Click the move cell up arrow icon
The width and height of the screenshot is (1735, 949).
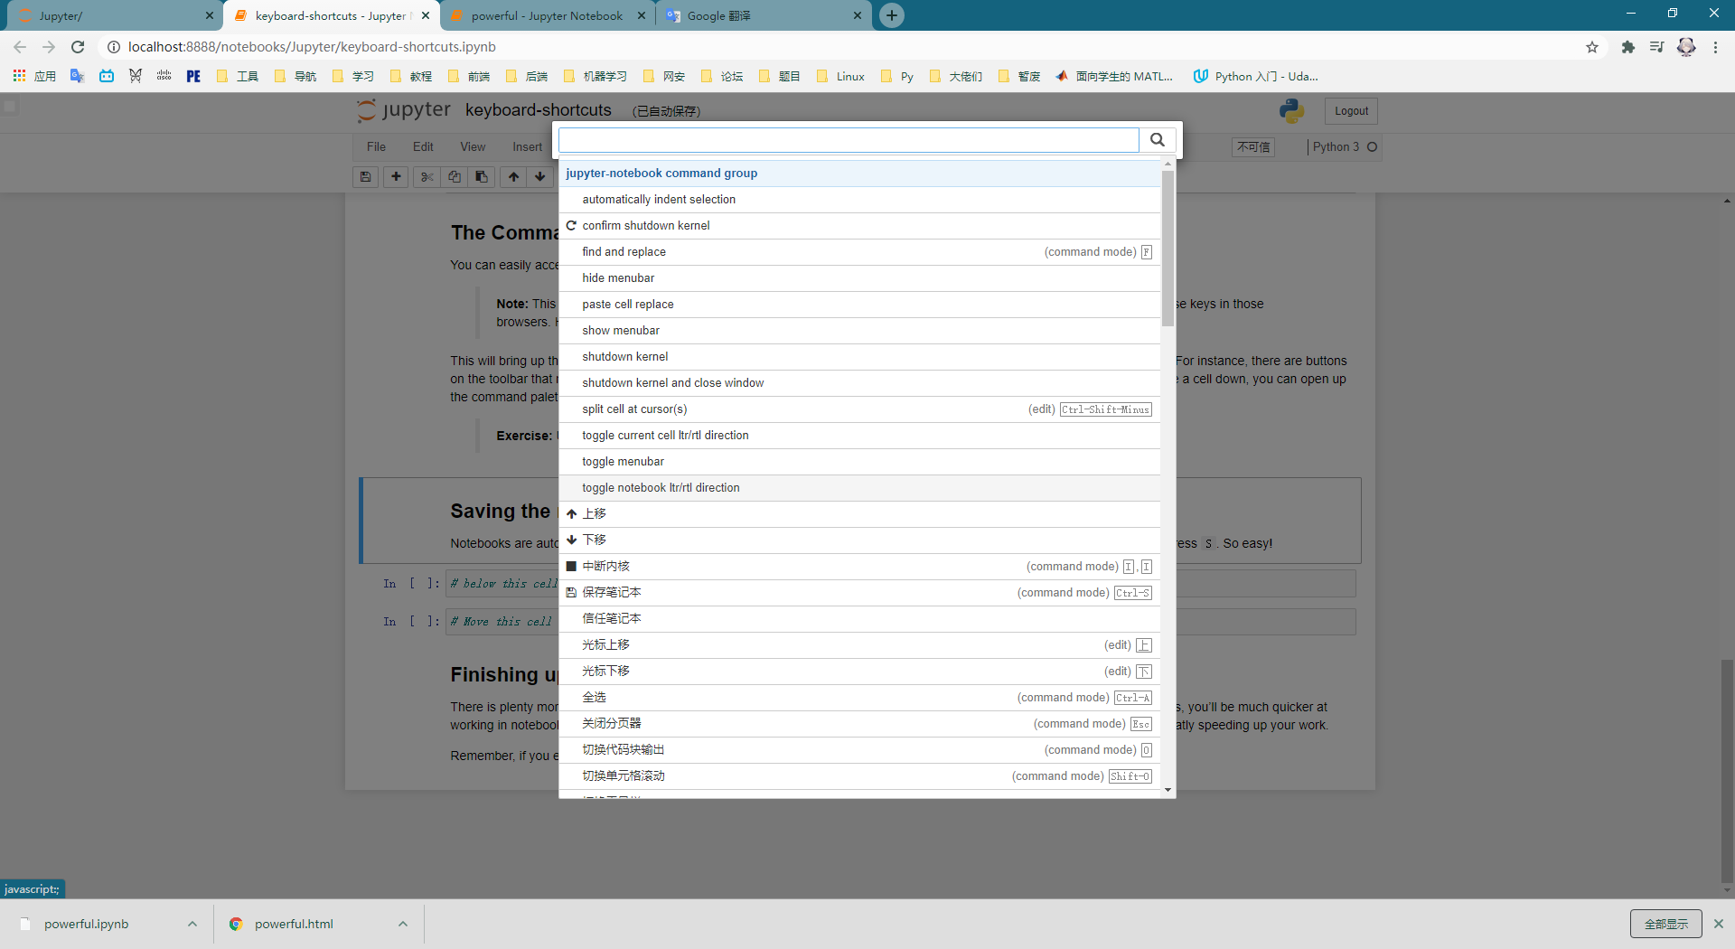[513, 177]
